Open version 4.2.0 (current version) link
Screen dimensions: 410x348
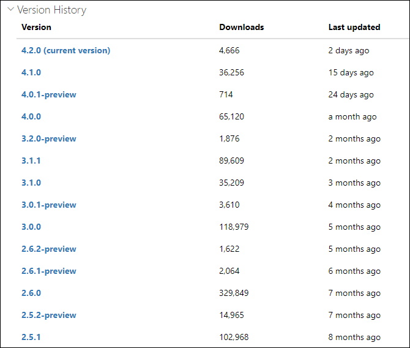tap(65, 50)
